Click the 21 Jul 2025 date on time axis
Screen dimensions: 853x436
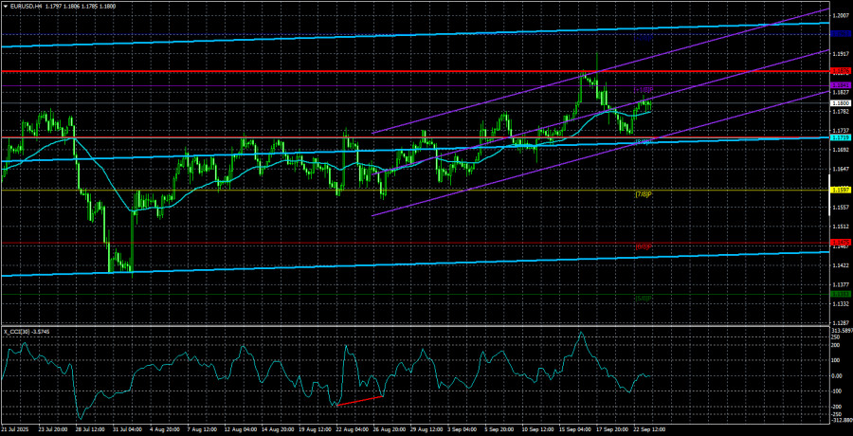coord(19,428)
